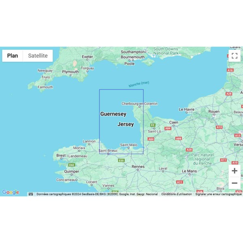Click the Le Havre city label
Image resolution: width=243 pixels, height=243 pixels.
[187, 109]
